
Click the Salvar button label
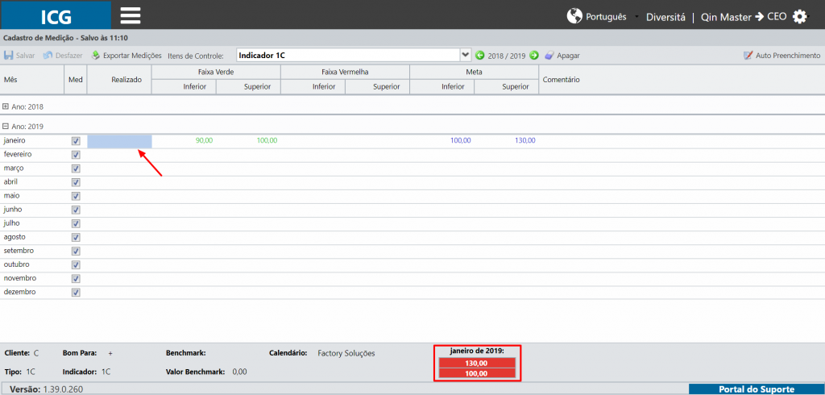coord(25,56)
